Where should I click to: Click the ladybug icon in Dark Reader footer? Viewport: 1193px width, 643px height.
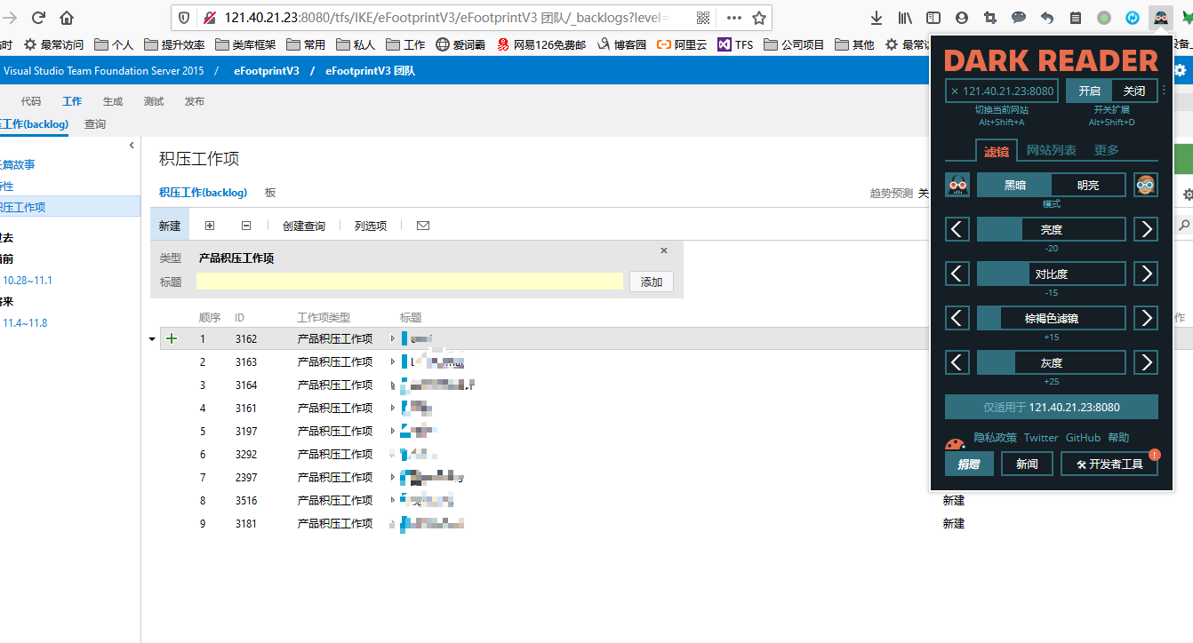[956, 444]
